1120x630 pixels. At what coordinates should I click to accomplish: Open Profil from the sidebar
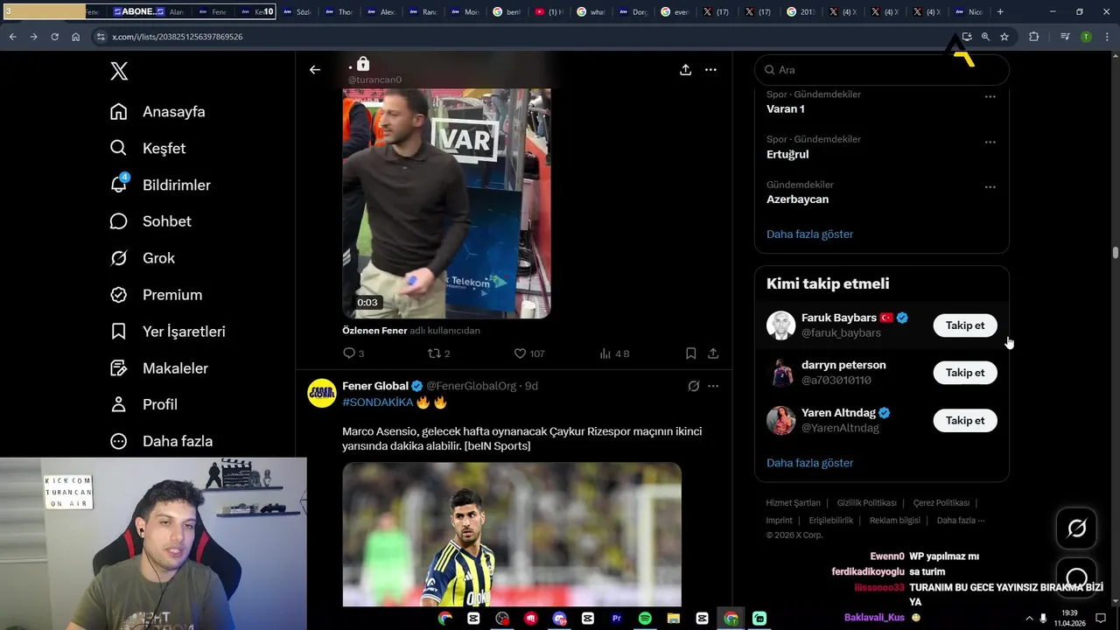[x=143, y=404]
